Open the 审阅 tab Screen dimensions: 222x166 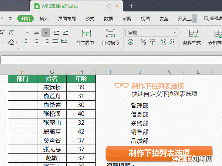coord(127,19)
